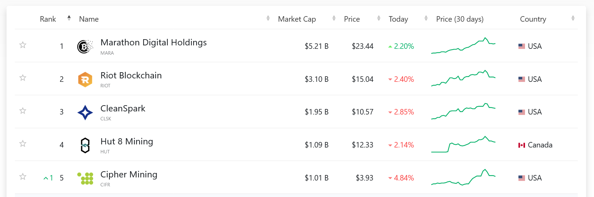Click the Hut 8 Mining 30-day sparkline
The image size is (594, 197).
[x=463, y=144]
